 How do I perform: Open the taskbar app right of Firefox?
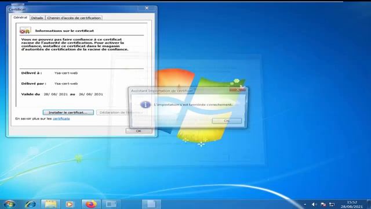click(111, 204)
